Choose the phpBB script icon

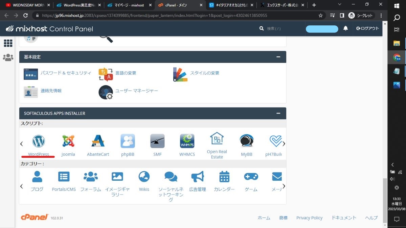tap(128, 141)
